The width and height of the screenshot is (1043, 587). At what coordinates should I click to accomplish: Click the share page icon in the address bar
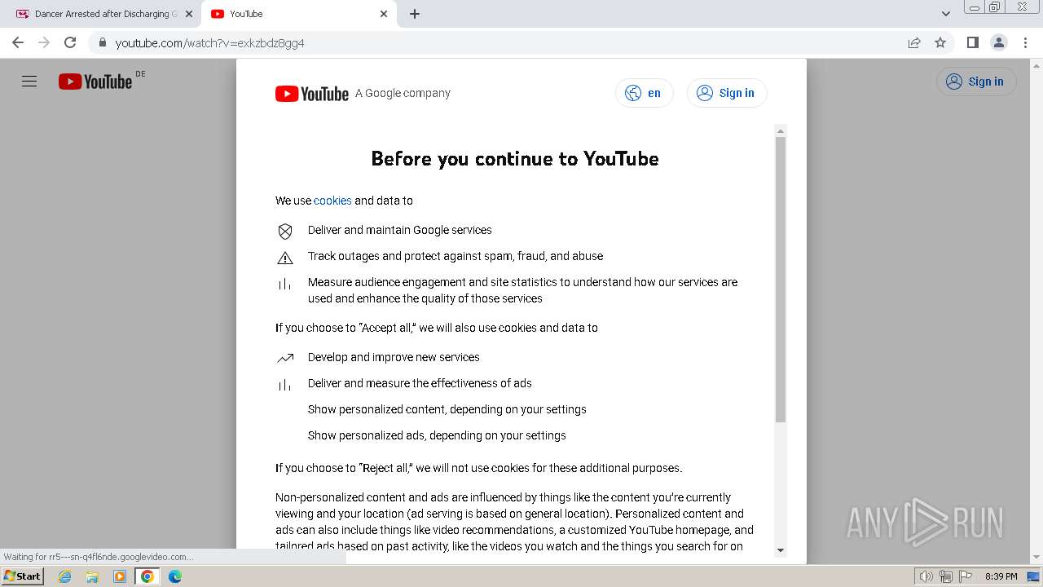(914, 42)
